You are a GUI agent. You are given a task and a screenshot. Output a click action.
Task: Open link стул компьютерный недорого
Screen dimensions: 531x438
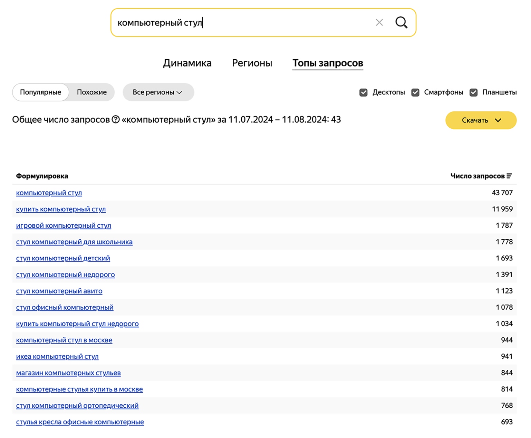(65, 275)
